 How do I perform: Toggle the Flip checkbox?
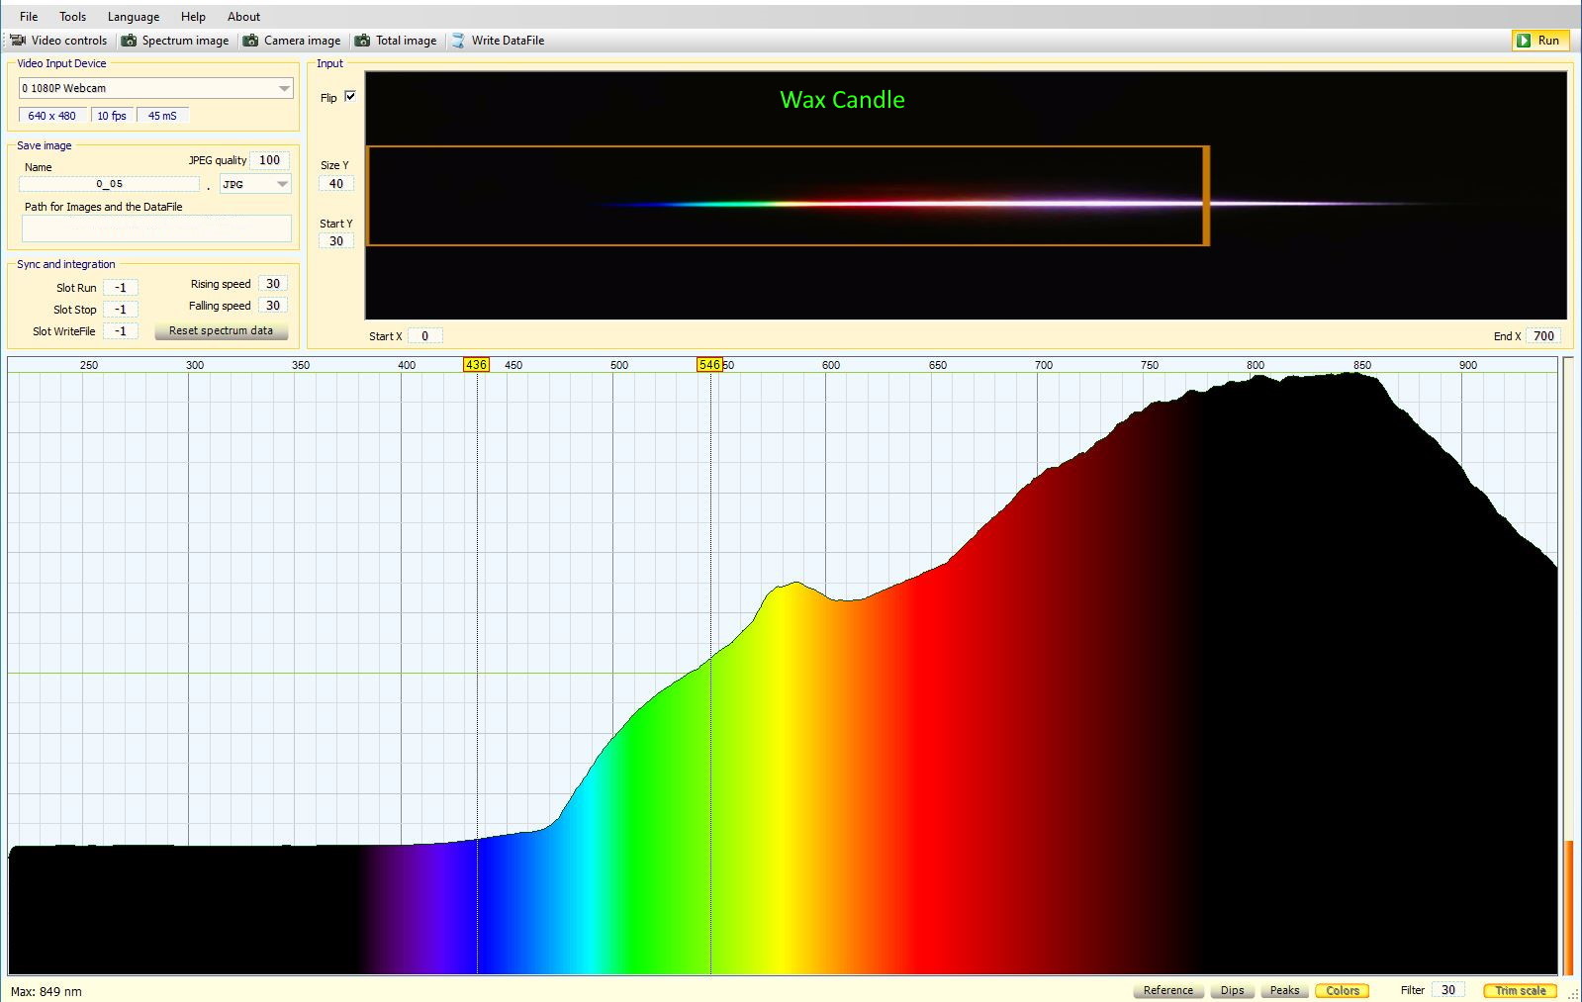point(349,97)
